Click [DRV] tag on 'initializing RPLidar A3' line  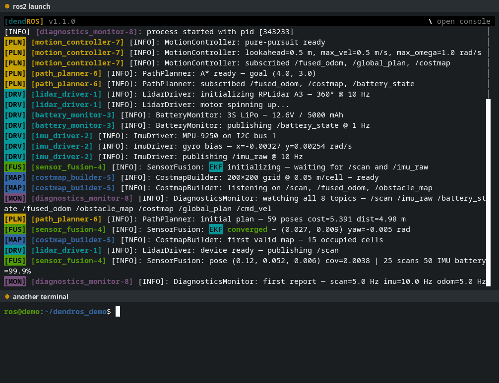point(15,94)
